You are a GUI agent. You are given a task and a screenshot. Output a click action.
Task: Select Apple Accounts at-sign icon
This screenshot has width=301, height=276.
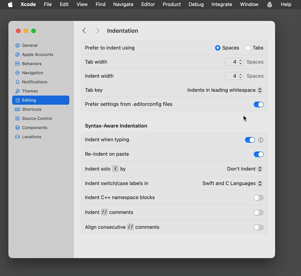18,54
